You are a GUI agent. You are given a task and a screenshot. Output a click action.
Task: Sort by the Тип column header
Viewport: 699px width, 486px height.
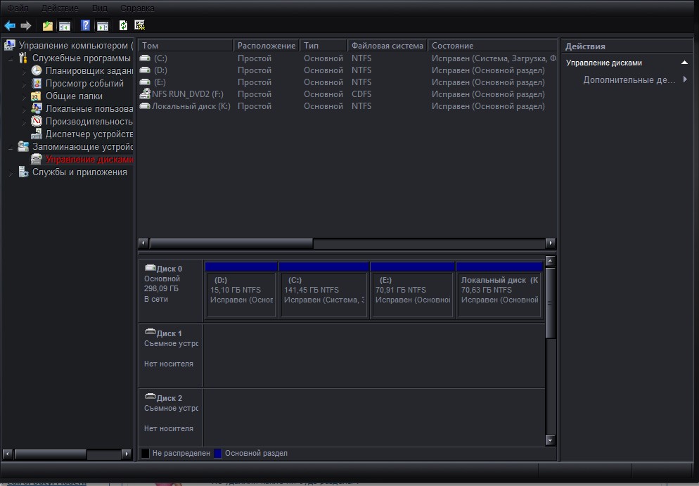click(323, 46)
